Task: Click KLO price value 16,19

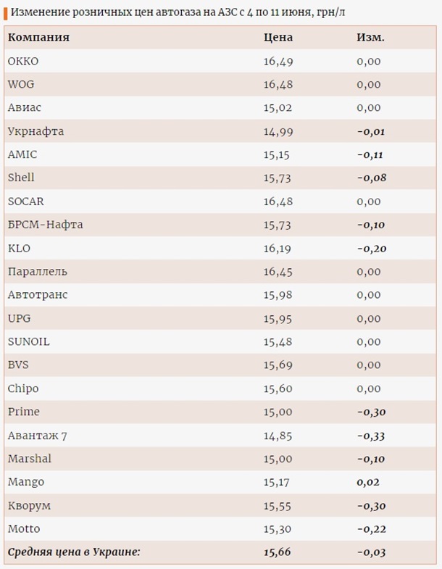Action: pyautogui.click(x=278, y=248)
